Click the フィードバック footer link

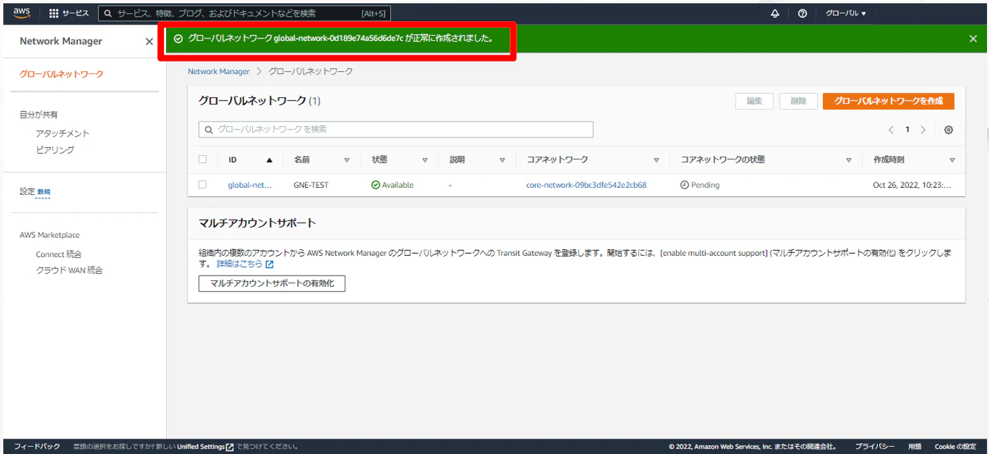tap(37, 447)
